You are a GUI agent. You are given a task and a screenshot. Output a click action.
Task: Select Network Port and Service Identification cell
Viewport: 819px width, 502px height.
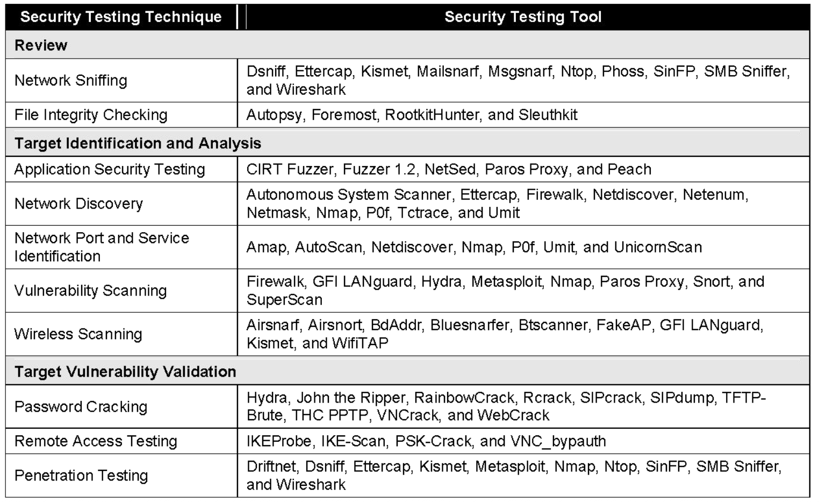[102, 247]
